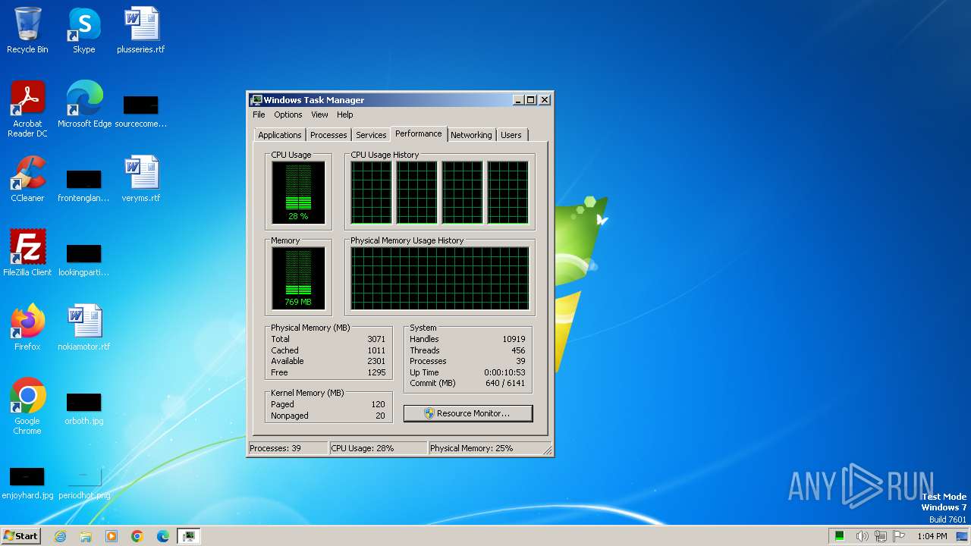Click the Task Manager taskbar button
The height and width of the screenshot is (546, 971).
(x=189, y=536)
